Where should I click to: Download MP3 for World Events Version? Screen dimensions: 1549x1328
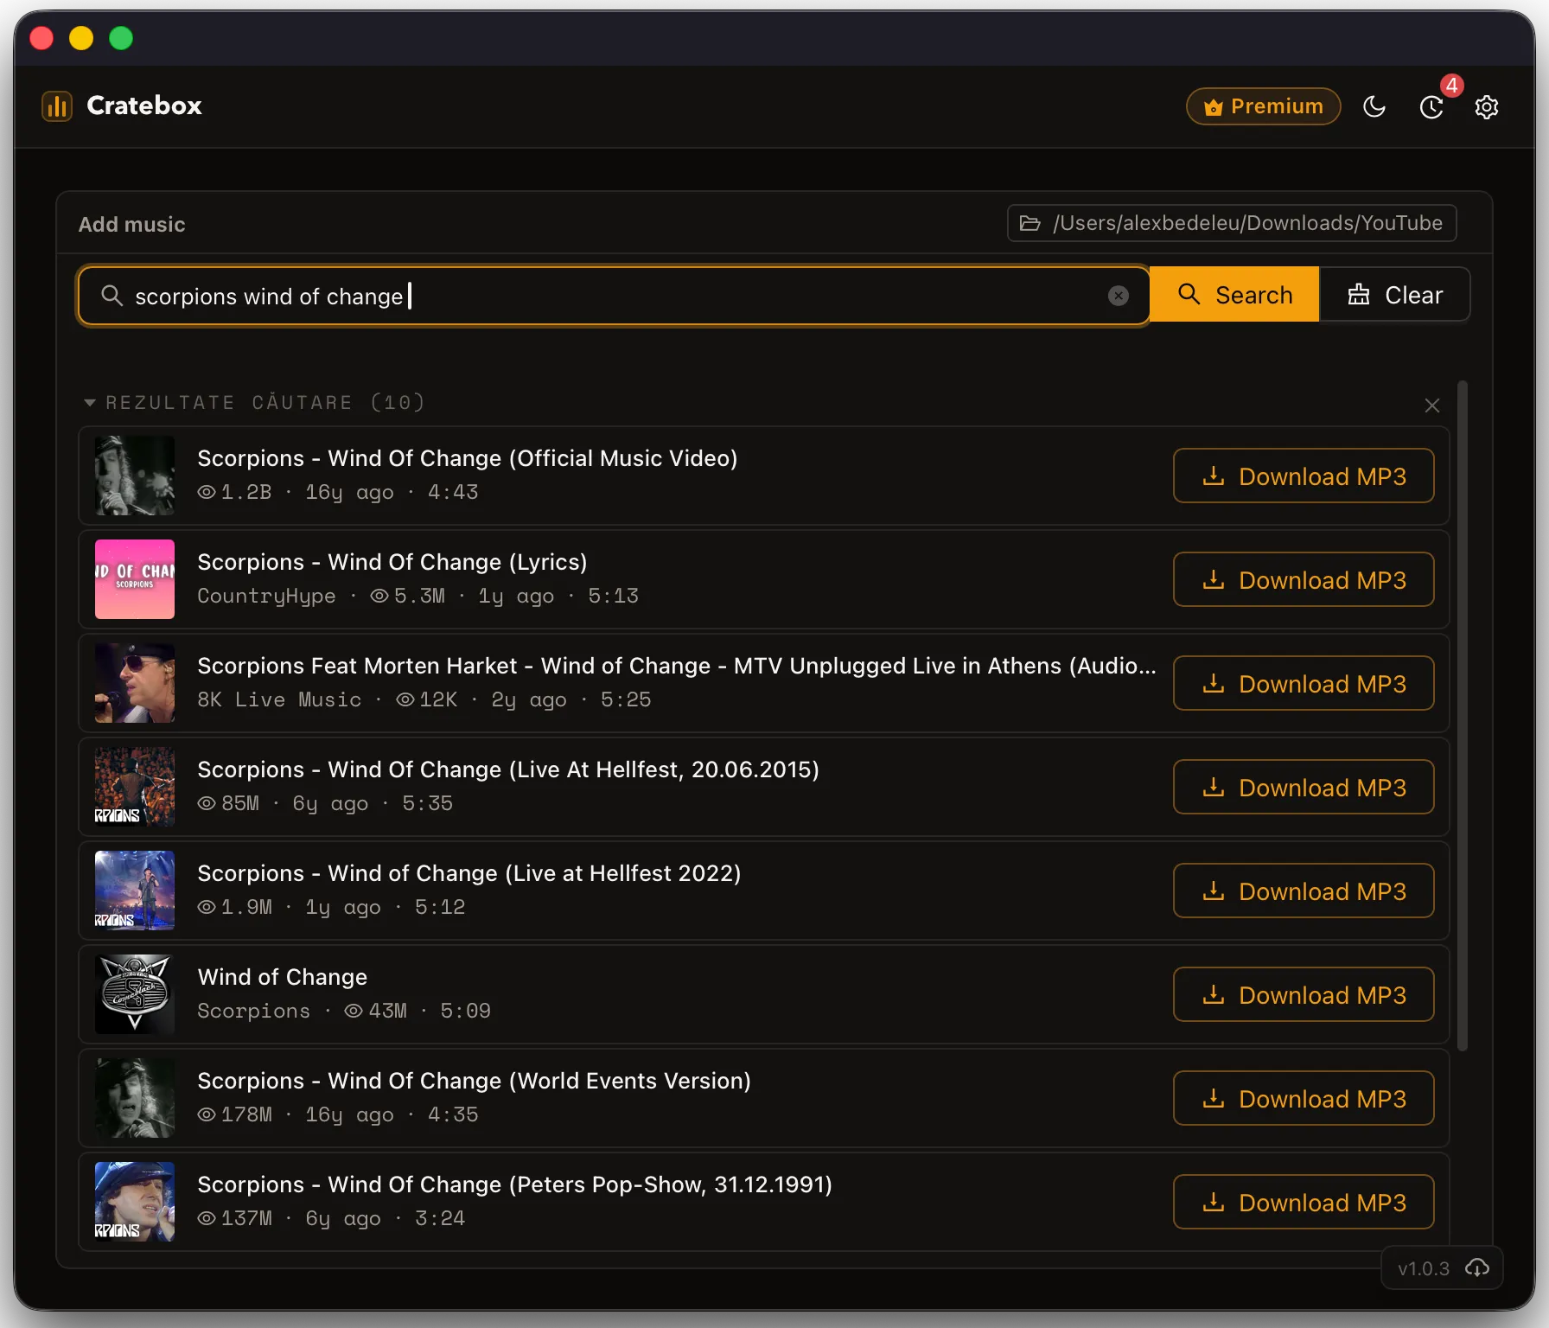pos(1304,1098)
